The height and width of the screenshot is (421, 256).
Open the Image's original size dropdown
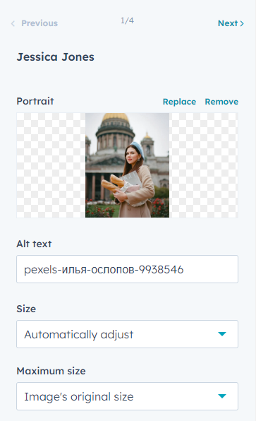(127, 396)
